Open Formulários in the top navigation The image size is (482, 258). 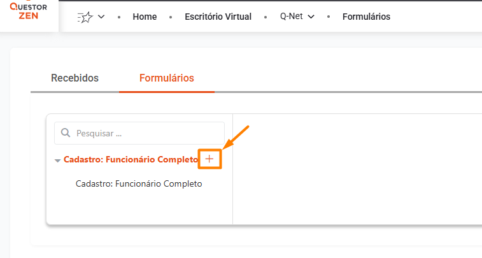[366, 17]
